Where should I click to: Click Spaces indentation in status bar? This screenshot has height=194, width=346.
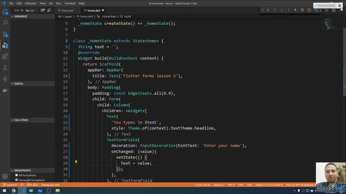click(x=219, y=185)
